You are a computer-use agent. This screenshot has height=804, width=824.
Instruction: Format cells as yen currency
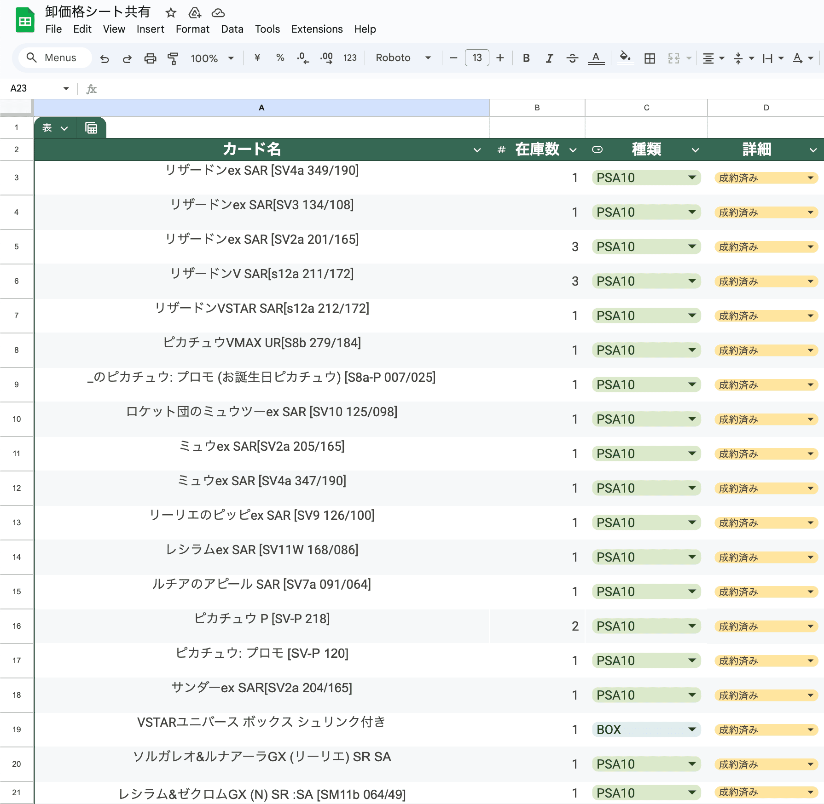257,58
